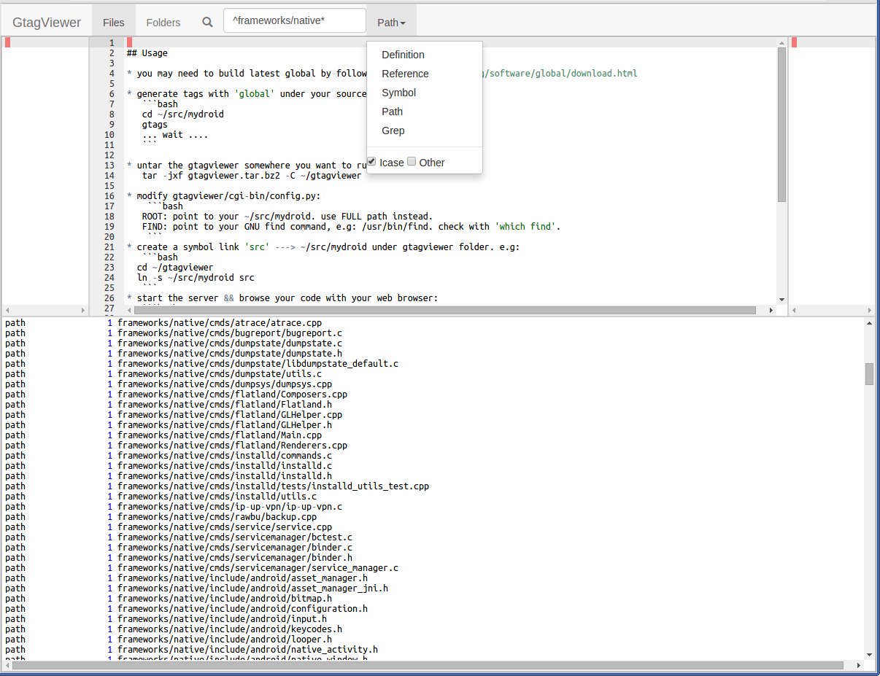
Task: Open include/android/asset_manager_jni.h result
Action: pos(252,588)
